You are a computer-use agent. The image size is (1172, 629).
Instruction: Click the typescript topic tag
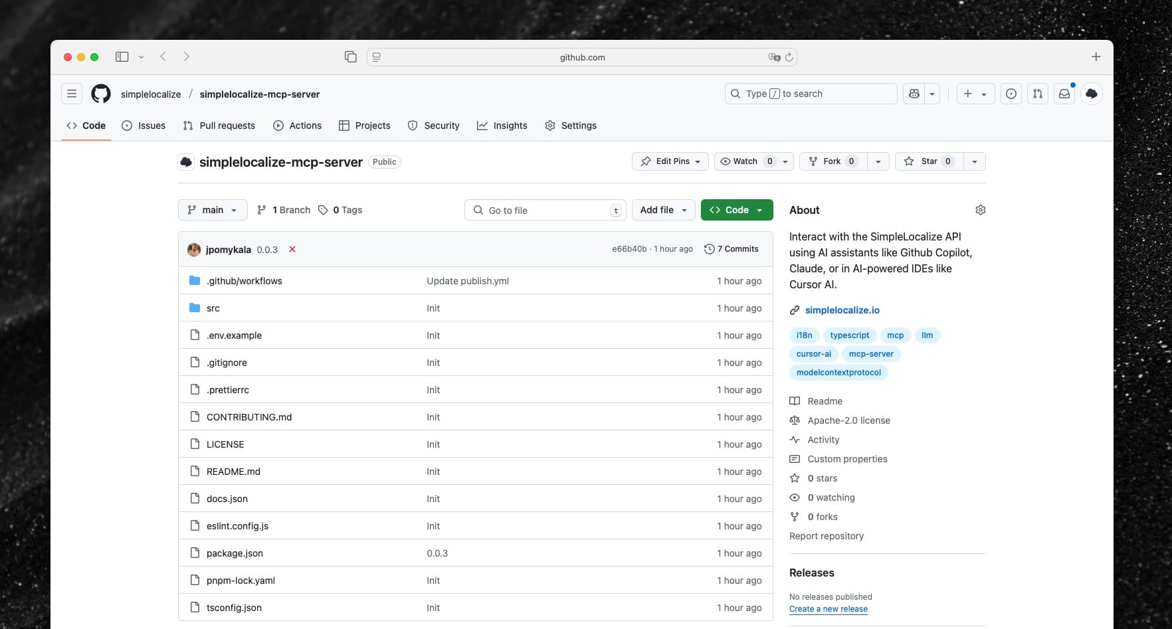[x=850, y=335]
